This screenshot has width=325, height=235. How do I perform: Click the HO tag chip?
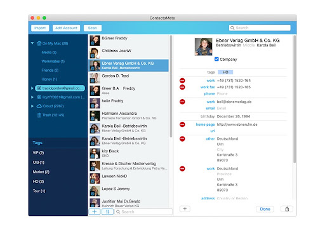pos(225,72)
